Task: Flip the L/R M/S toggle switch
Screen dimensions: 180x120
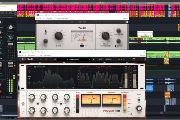Action: pyautogui.click(x=38, y=103)
